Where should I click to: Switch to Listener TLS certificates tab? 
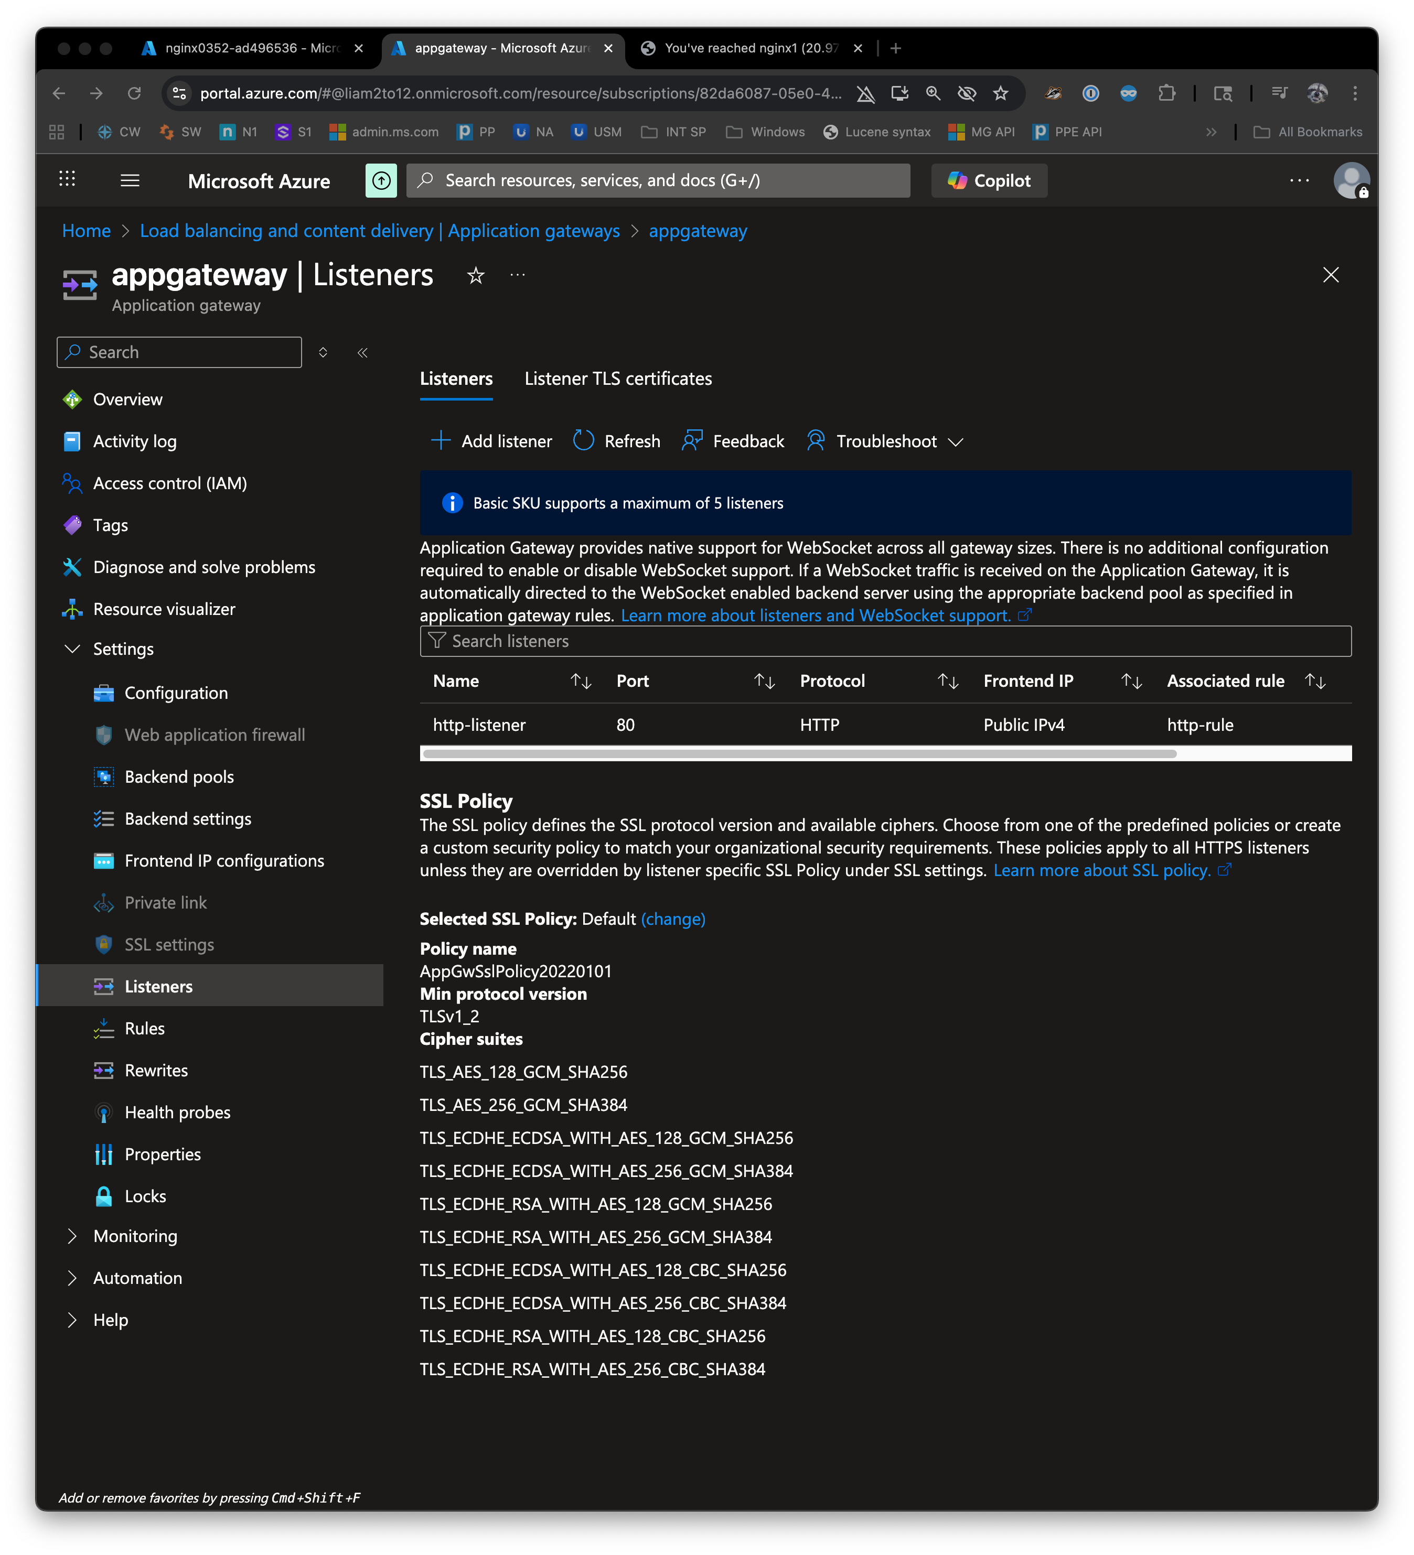[x=617, y=379]
